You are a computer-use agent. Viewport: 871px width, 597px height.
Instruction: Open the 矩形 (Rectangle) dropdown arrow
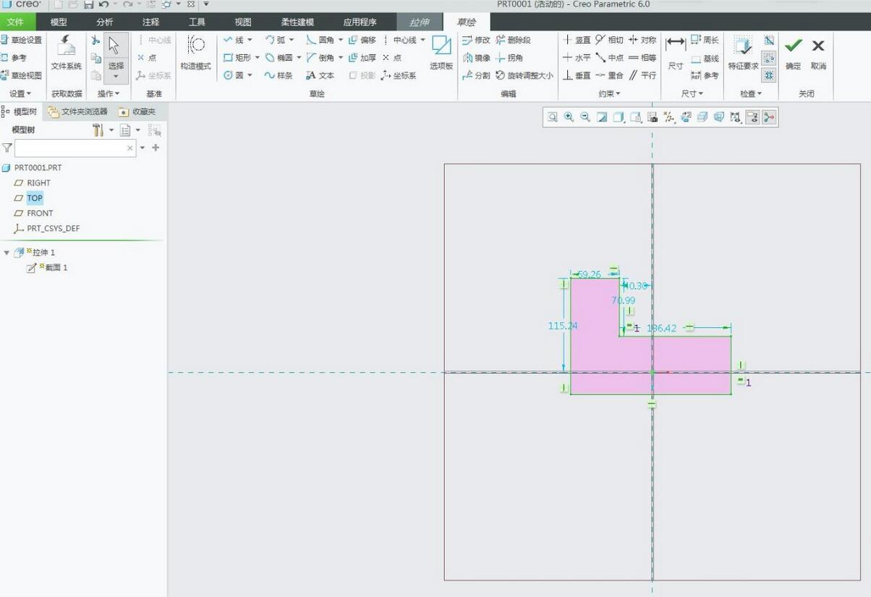click(256, 58)
